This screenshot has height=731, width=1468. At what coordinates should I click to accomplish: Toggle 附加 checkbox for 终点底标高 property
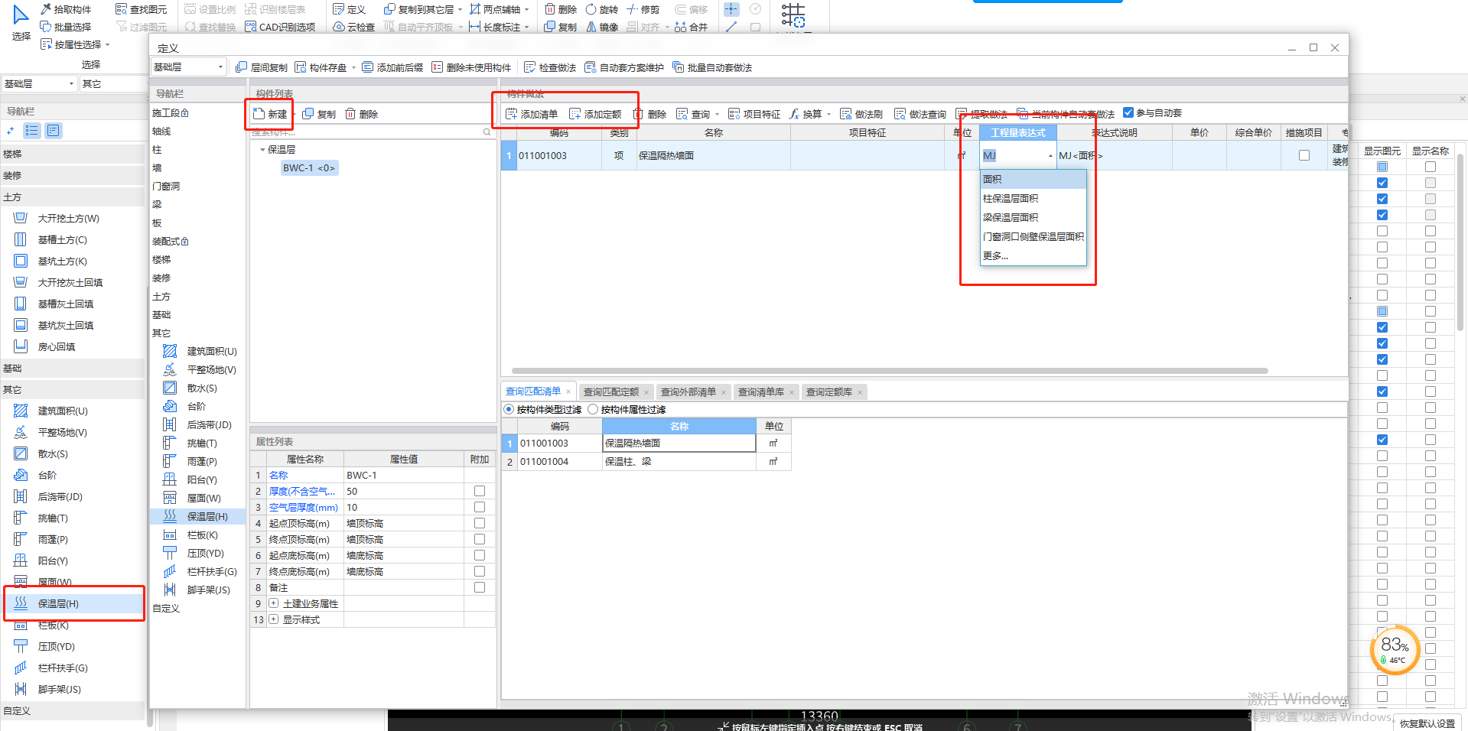point(480,571)
